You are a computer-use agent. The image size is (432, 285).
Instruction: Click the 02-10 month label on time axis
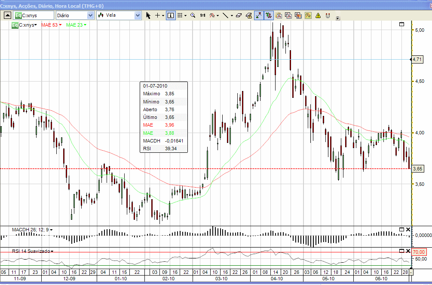pyautogui.click(x=169, y=279)
